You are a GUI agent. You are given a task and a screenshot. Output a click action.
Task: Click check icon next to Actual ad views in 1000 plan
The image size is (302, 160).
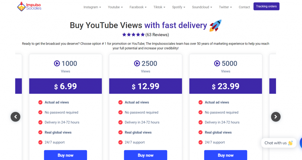coord(40,102)
